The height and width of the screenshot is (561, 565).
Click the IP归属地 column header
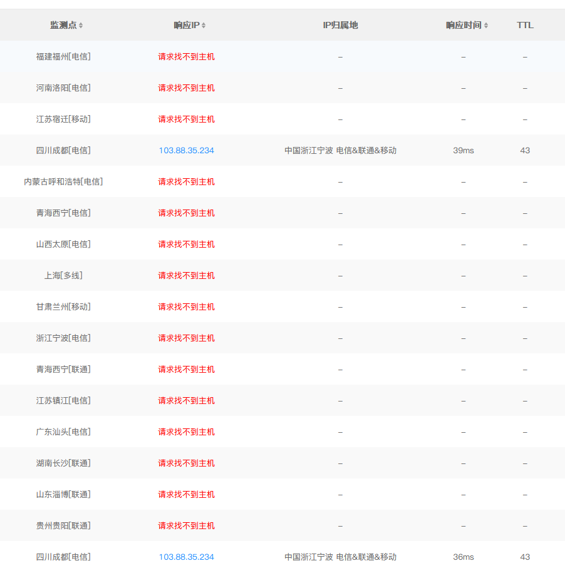340,25
